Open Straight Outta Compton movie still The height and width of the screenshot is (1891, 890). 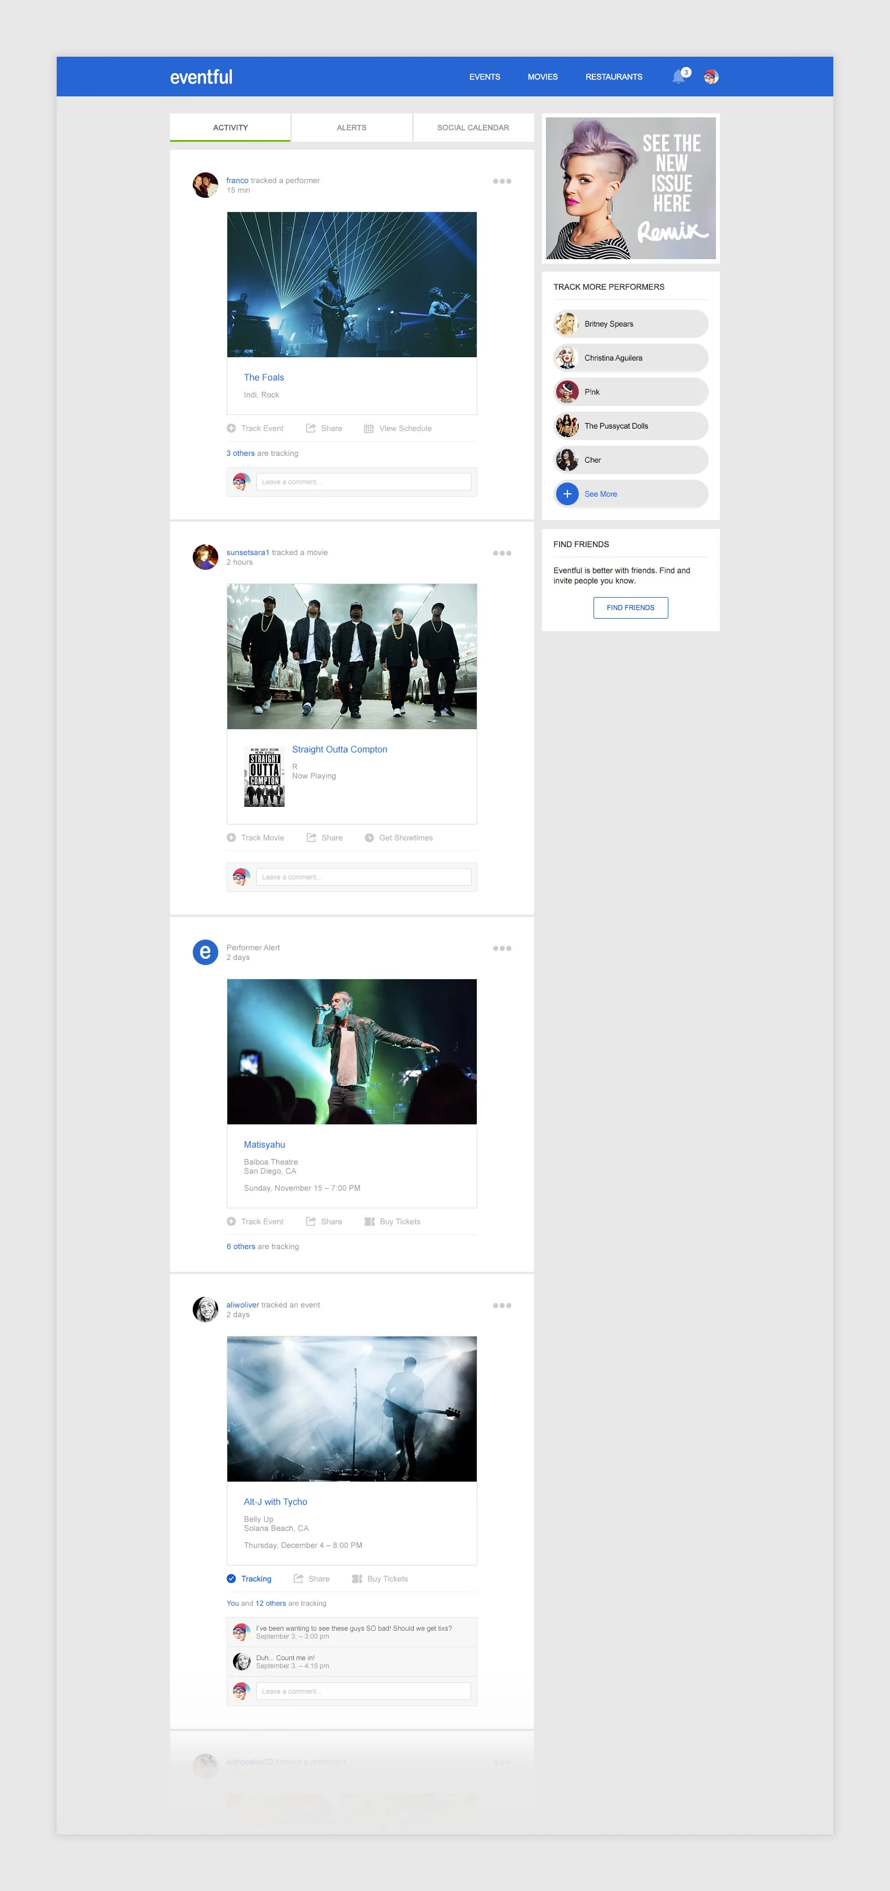[x=351, y=656]
